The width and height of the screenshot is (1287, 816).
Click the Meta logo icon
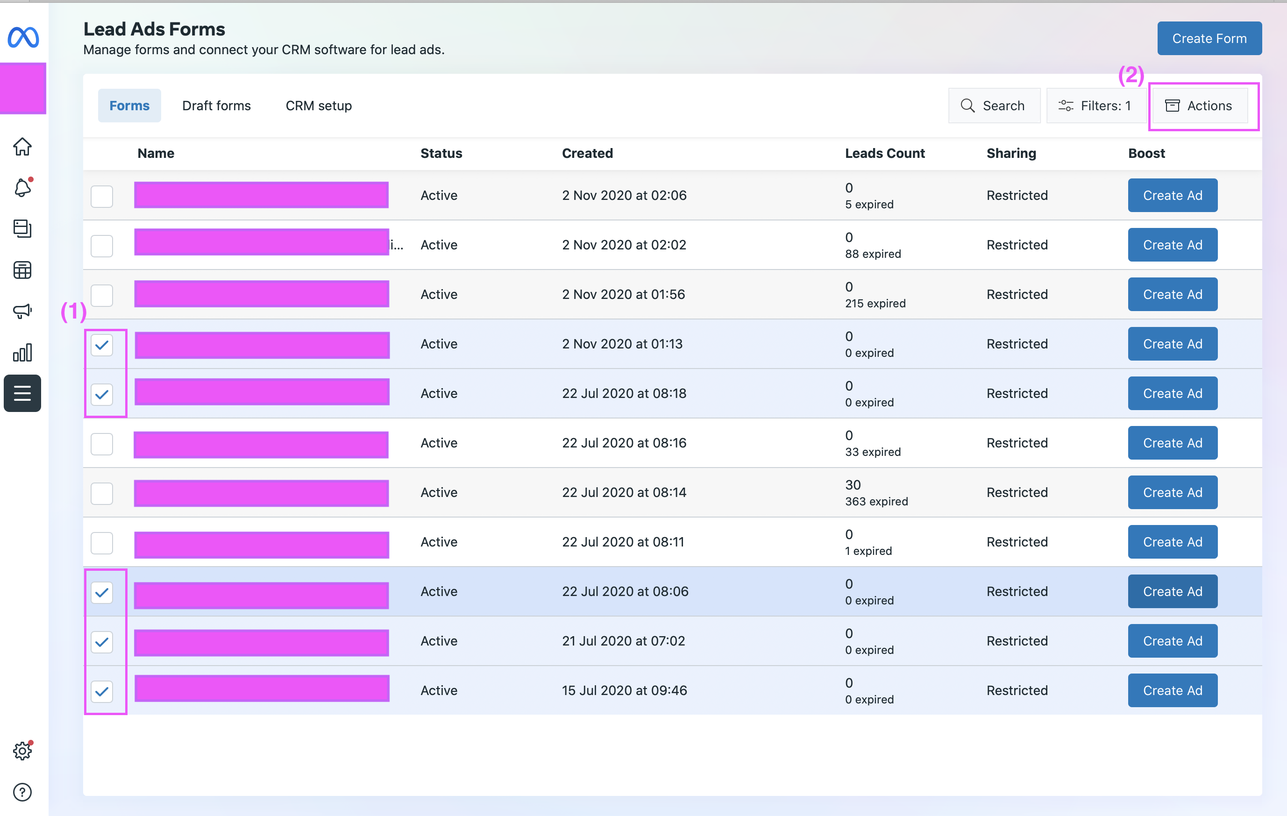click(23, 37)
